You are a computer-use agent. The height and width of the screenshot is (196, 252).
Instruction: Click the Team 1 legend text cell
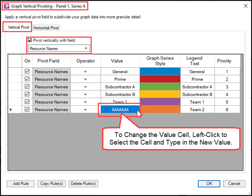(197, 102)
